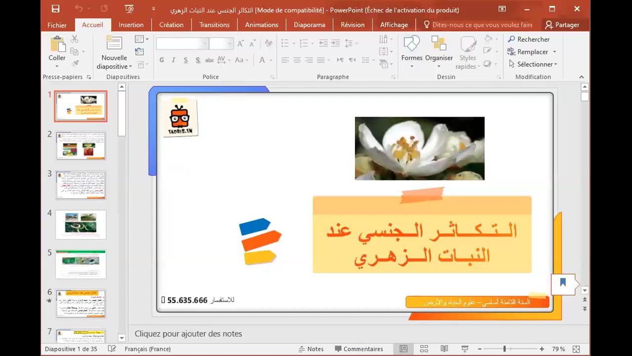
Task: Cut selection with the scissors icon
Action: point(75,39)
